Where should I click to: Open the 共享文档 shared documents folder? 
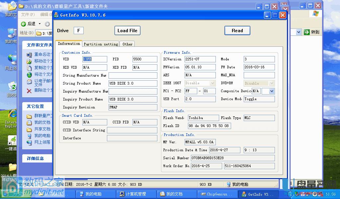point(36,129)
